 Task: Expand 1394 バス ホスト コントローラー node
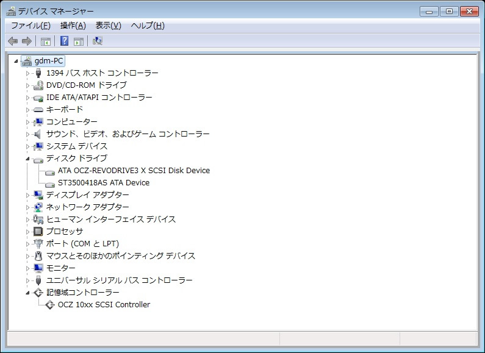coord(27,73)
